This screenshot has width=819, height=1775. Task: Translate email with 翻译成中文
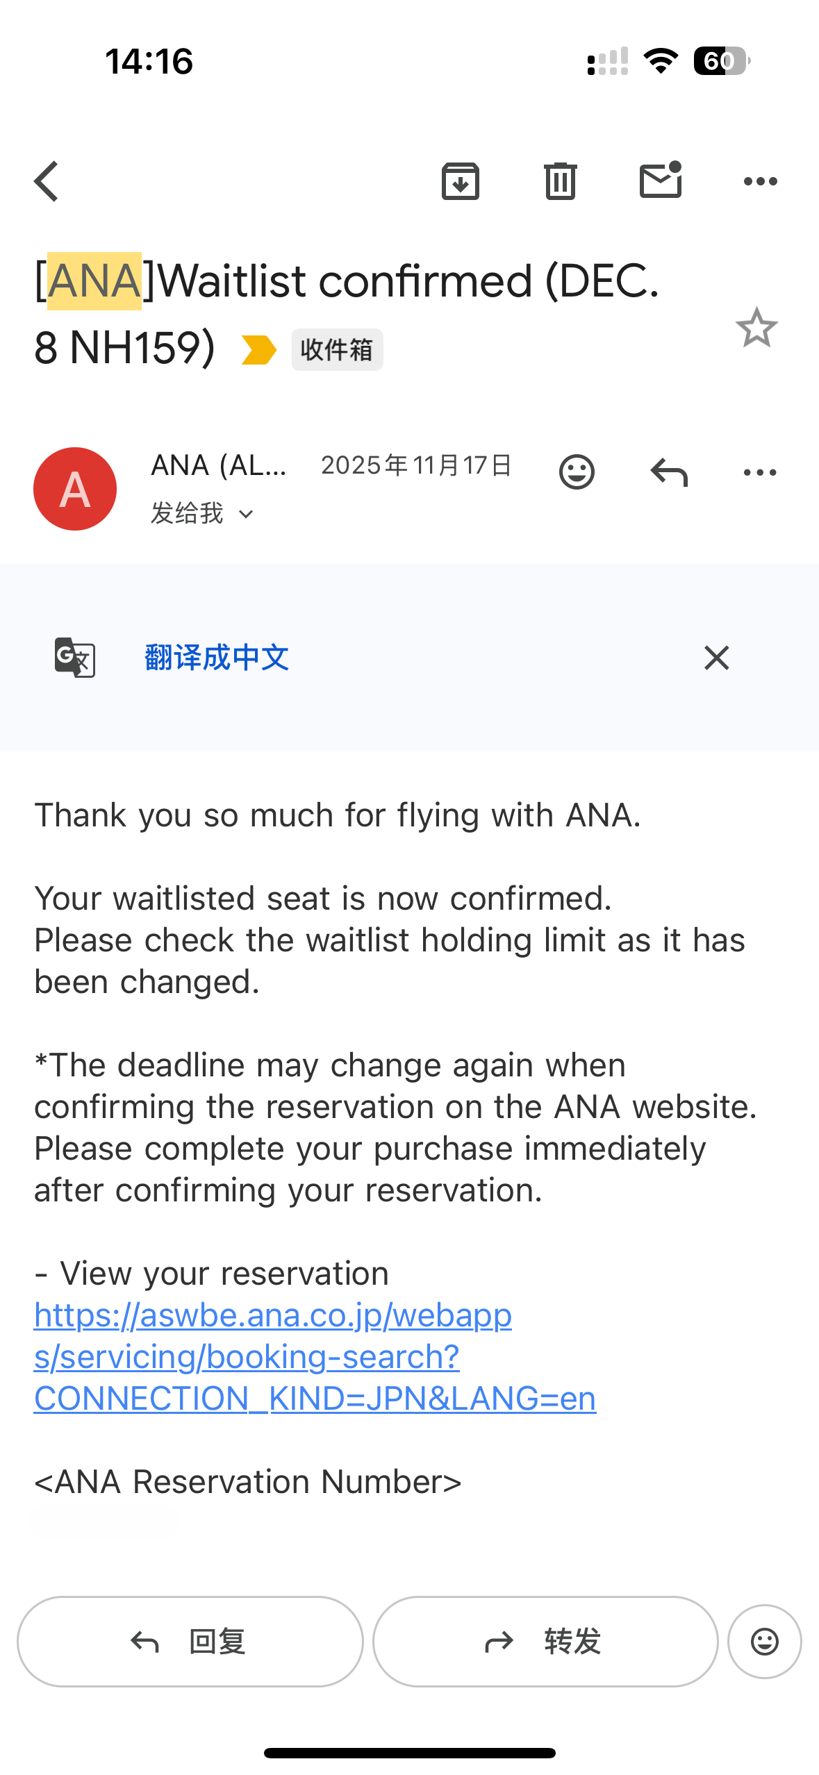[x=217, y=657]
